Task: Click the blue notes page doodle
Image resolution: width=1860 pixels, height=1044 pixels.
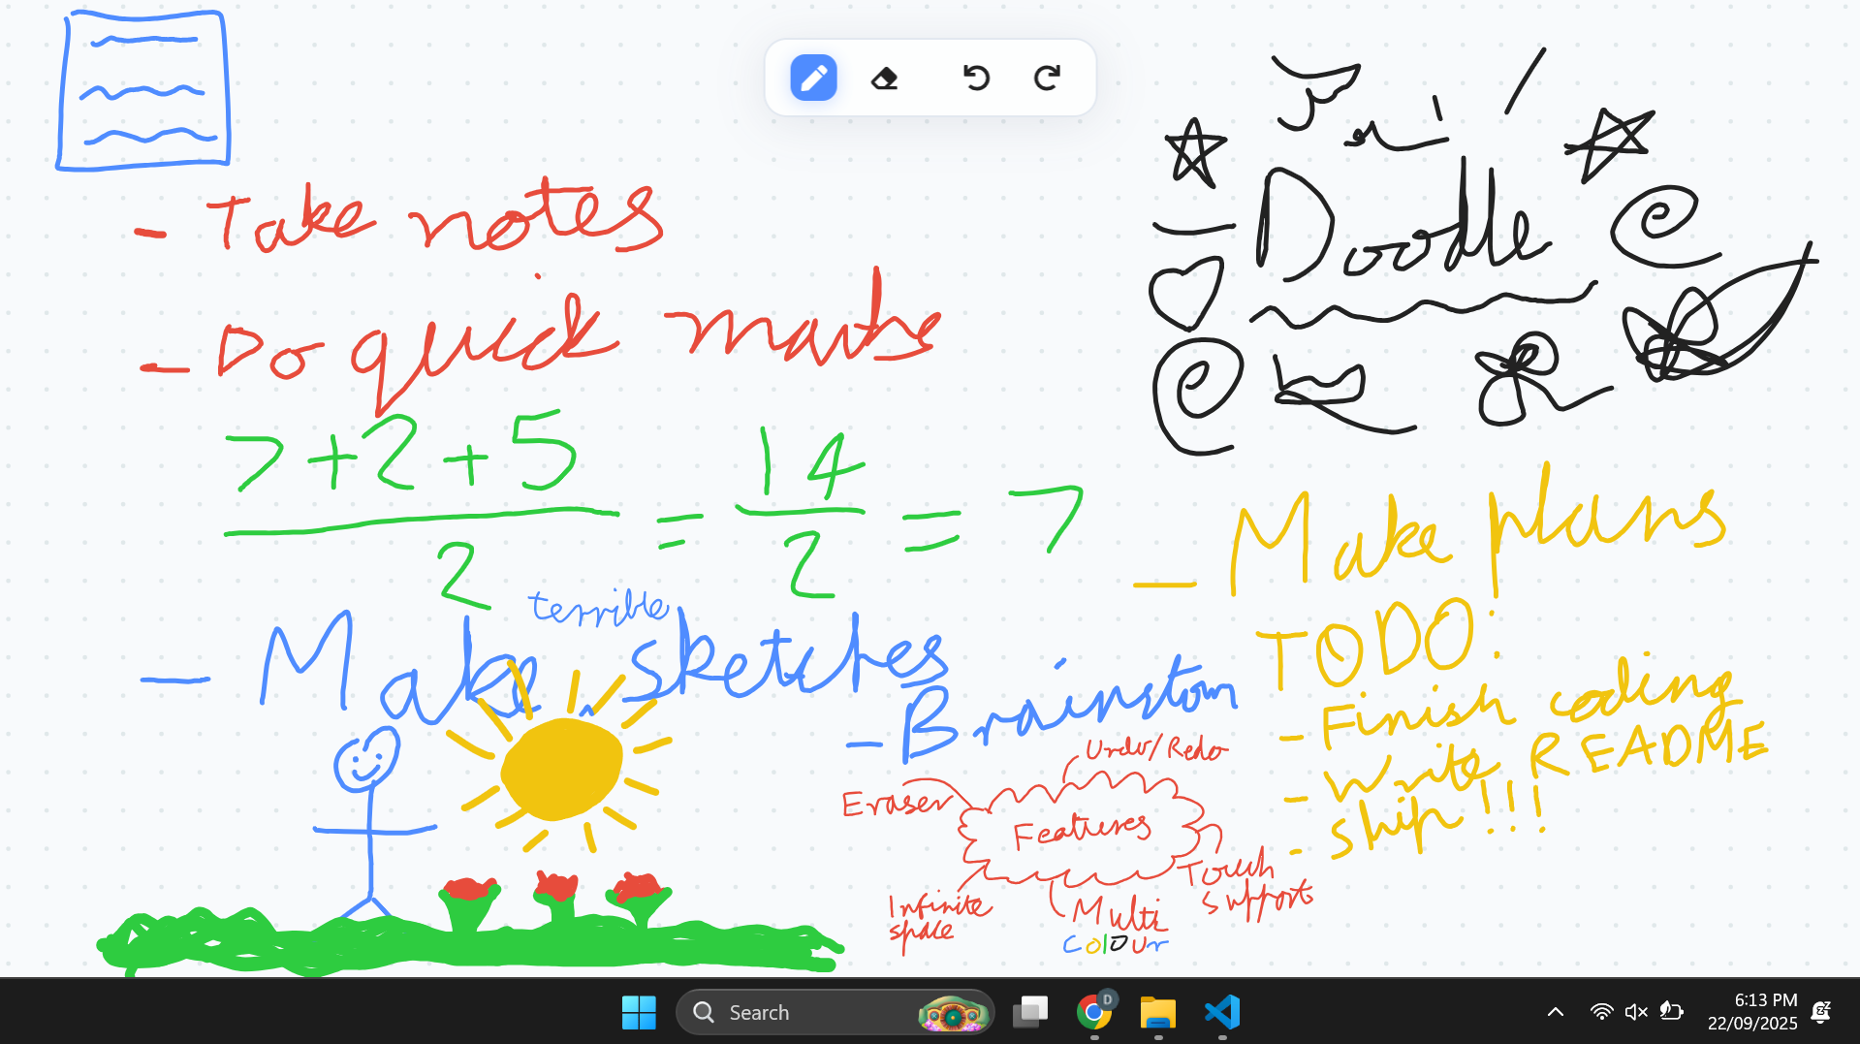Action: (x=143, y=91)
